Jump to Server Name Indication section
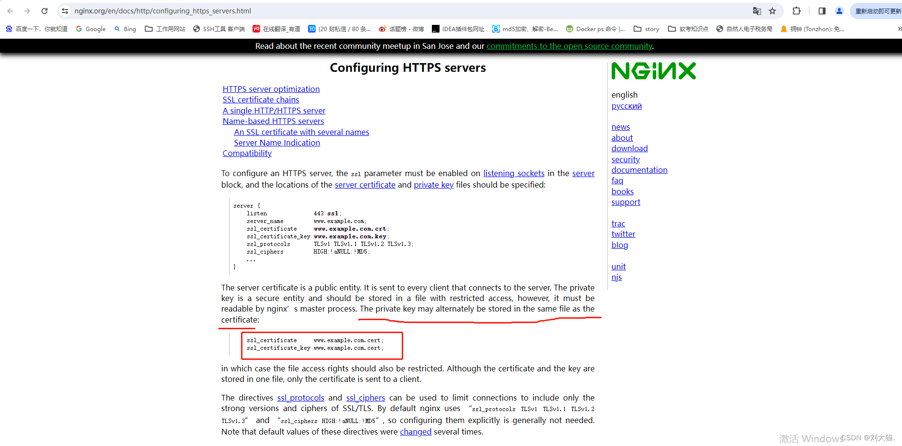This screenshot has height=446, width=902. click(x=277, y=143)
